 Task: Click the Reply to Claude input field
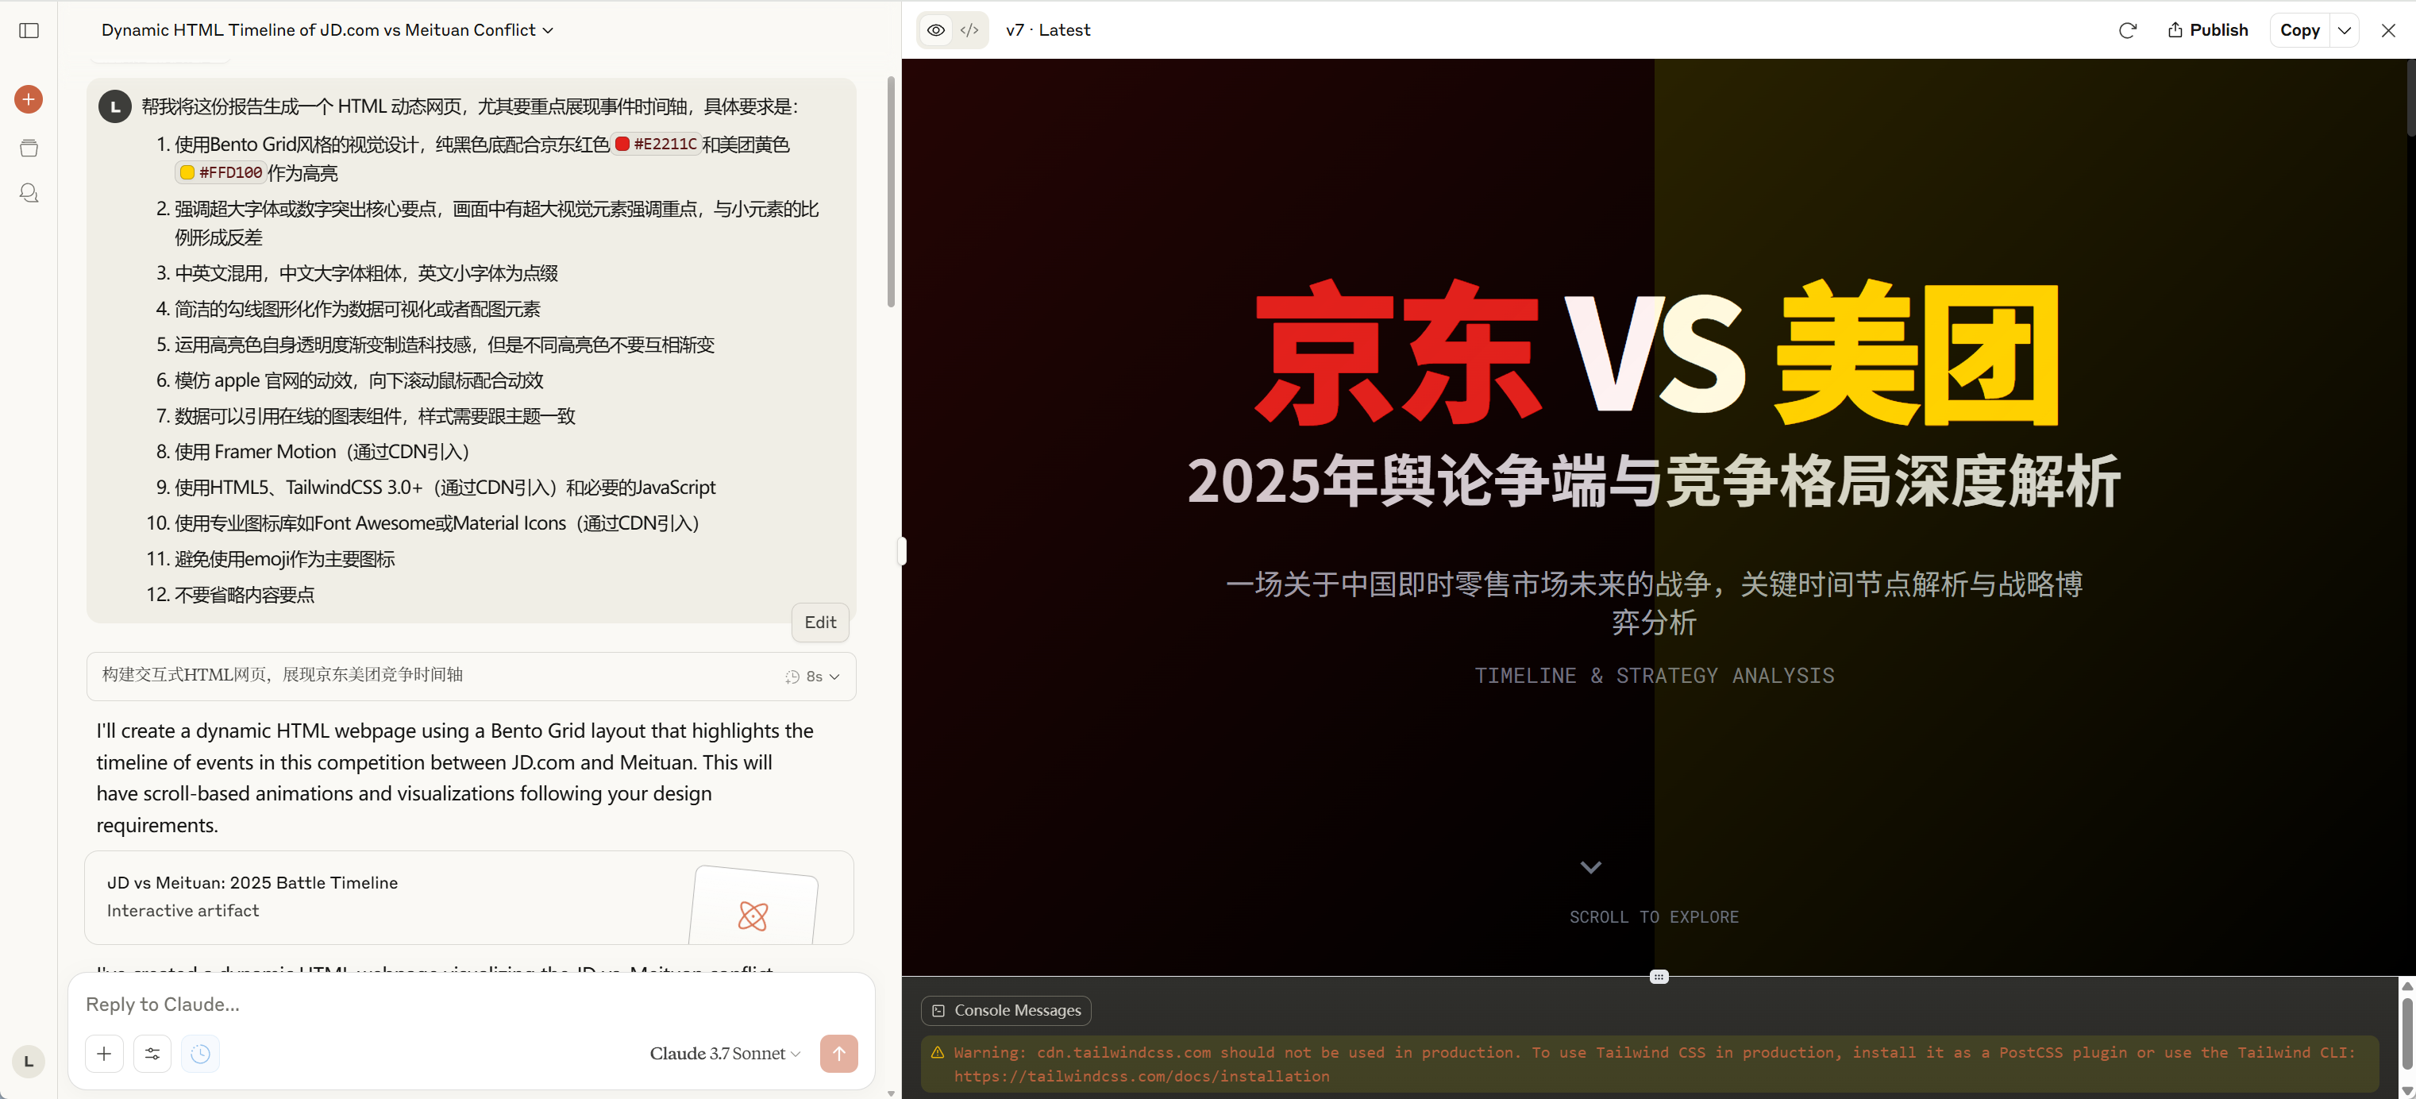coord(469,1005)
